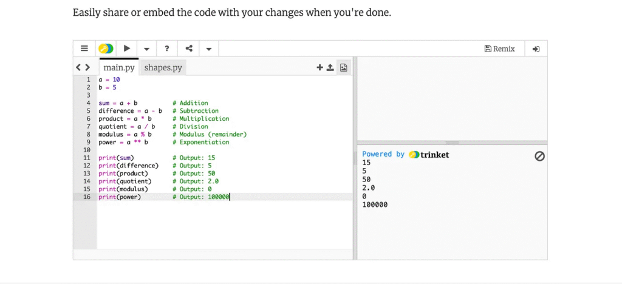
Task: Click the Remix button
Action: pyautogui.click(x=500, y=49)
